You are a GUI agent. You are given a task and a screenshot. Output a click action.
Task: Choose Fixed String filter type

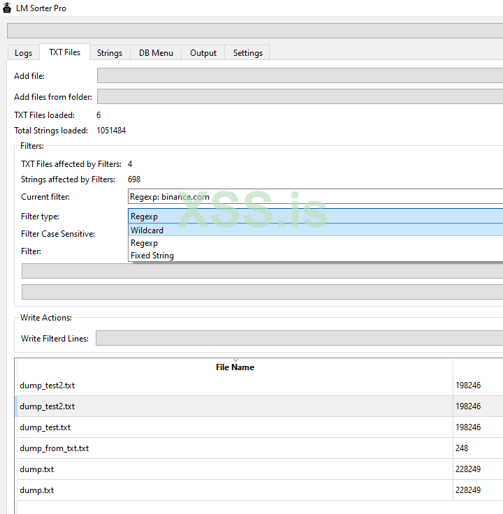click(x=316, y=256)
